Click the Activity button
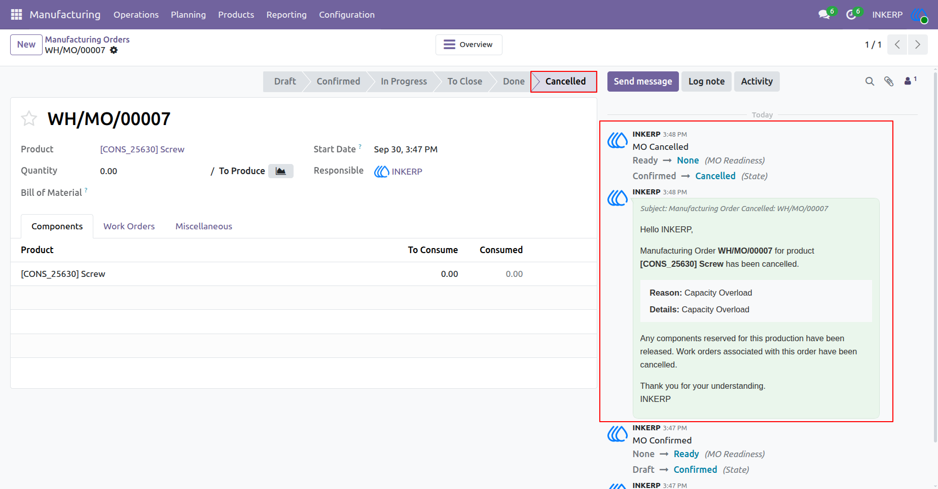Viewport: 938px width, 489px height. [x=757, y=81]
